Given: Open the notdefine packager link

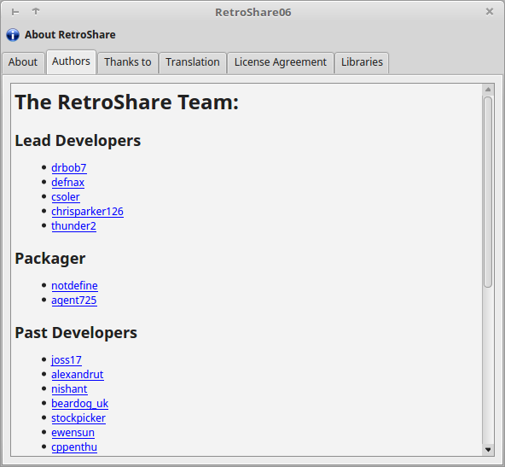Looking at the screenshot, I should 75,285.
